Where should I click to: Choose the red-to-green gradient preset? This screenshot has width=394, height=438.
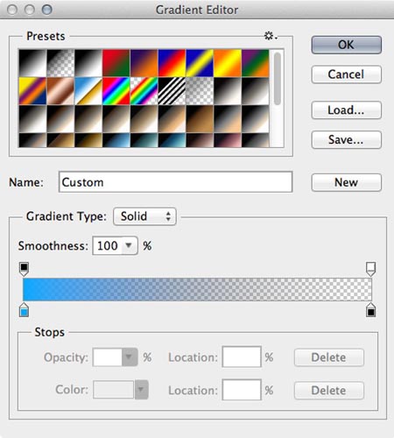click(x=116, y=63)
